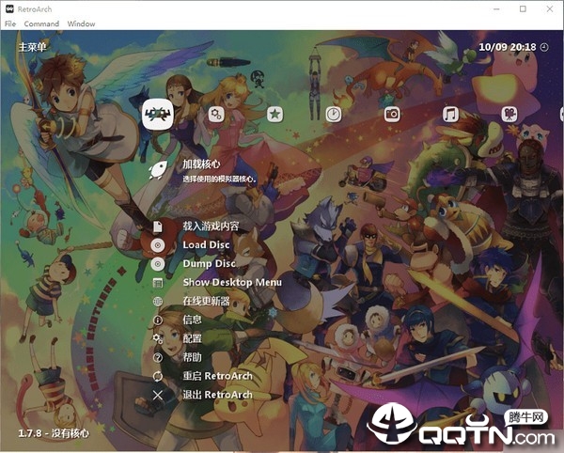564x453 pixels.
Task: Select Show Desktop Menu entry
Action: [232, 282]
